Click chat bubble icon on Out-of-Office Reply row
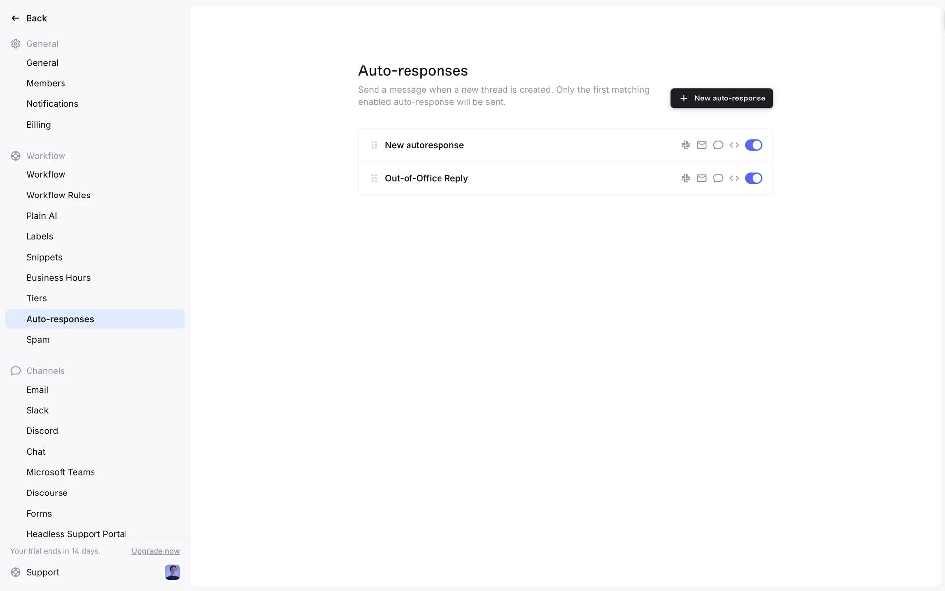 718,178
